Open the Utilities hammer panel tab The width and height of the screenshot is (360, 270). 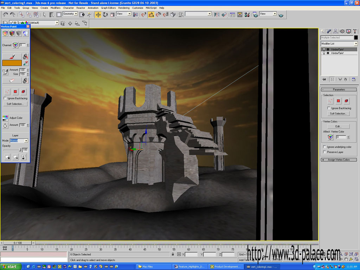coord(355,31)
